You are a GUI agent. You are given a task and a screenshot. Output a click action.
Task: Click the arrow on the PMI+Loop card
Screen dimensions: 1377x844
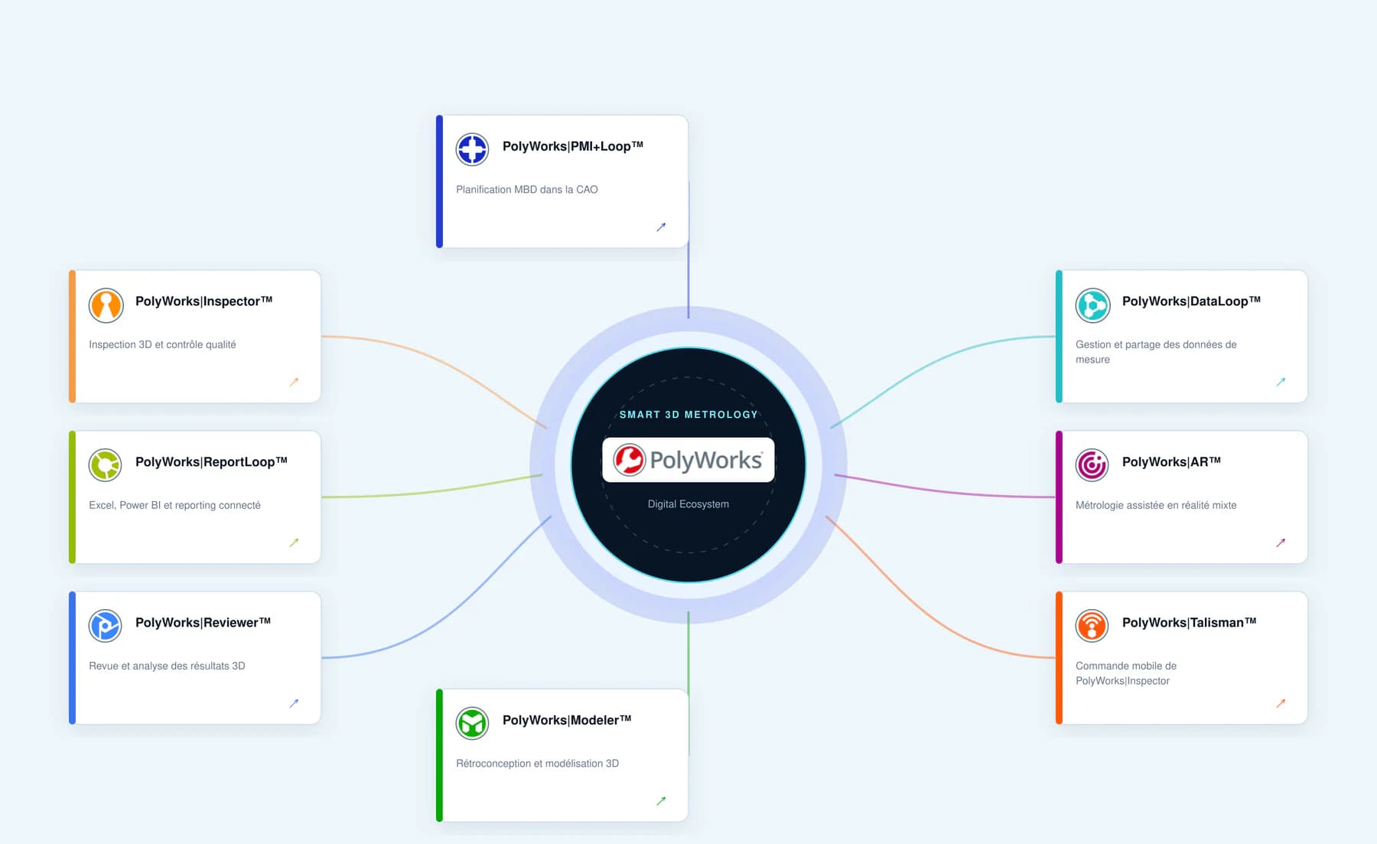point(661,227)
